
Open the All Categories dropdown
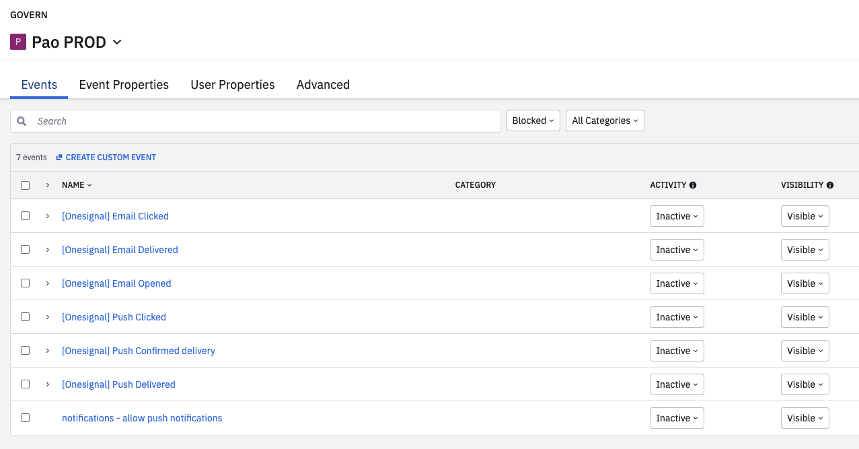pos(605,121)
